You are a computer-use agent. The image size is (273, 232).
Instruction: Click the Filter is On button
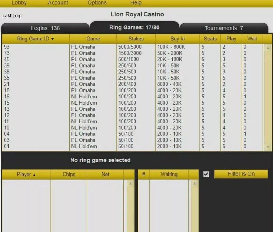tap(241, 174)
